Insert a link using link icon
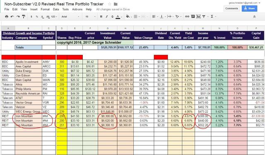 (x=187, y=17)
